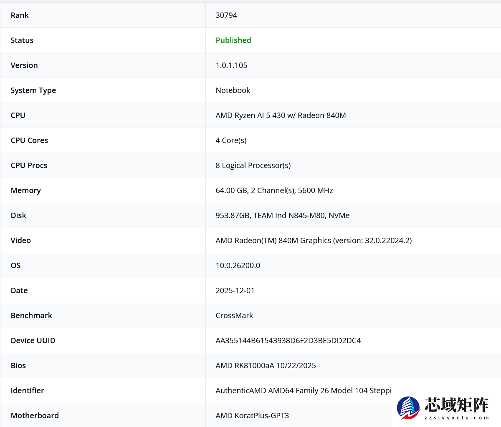Click the Version value 1.0.1.105
Viewport: 501px width, 427px height.
coord(231,65)
